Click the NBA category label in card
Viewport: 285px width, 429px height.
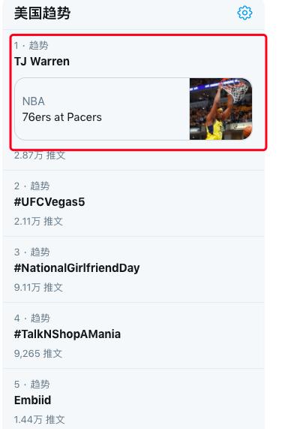pos(33,101)
